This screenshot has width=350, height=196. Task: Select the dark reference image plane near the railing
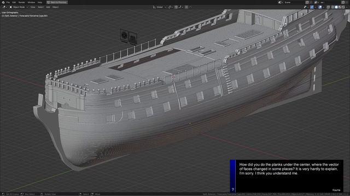coord(129,36)
